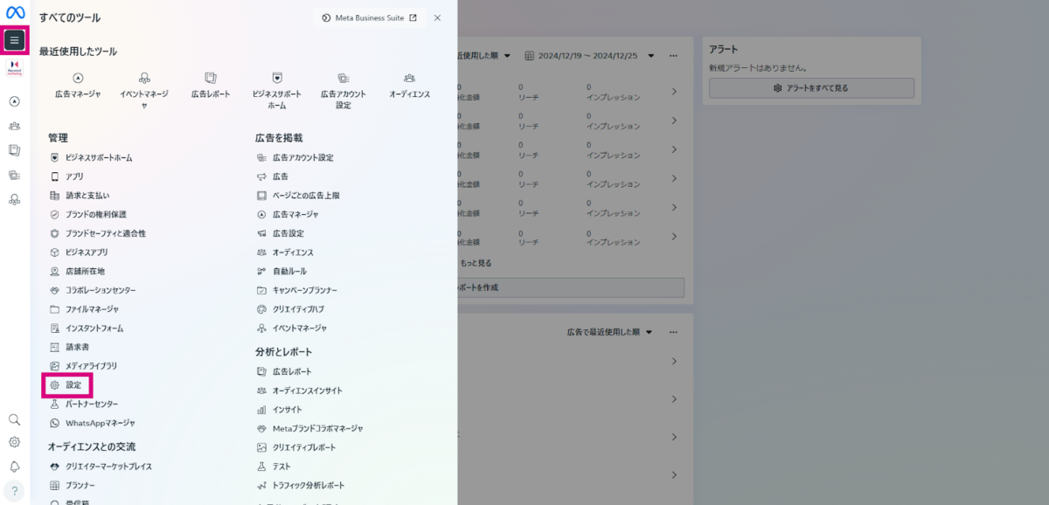Open インスタントフォーム menu item
Viewport: 1049px width, 505px height.
(x=87, y=329)
